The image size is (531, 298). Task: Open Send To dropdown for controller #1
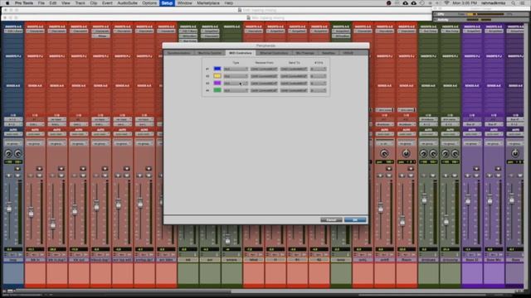coord(294,69)
